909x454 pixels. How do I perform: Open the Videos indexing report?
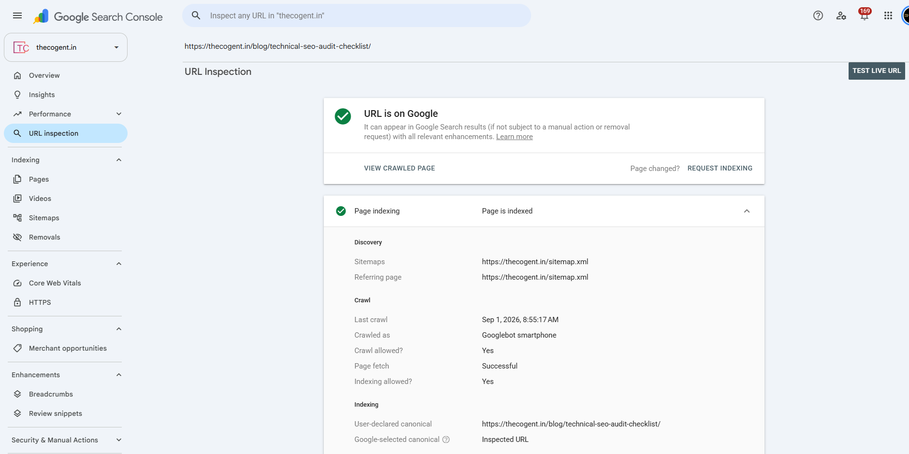(x=66, y=199)
